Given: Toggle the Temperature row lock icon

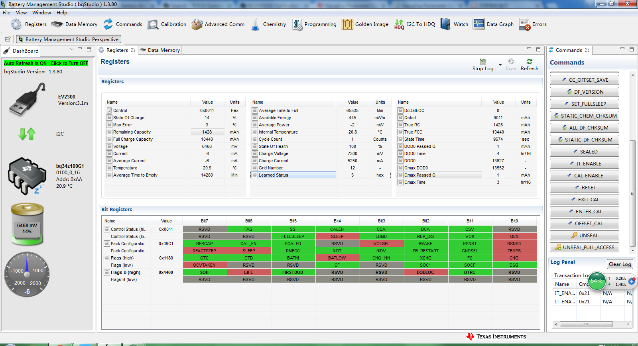Looking at the screenshot, I should [x=109, y=168].
